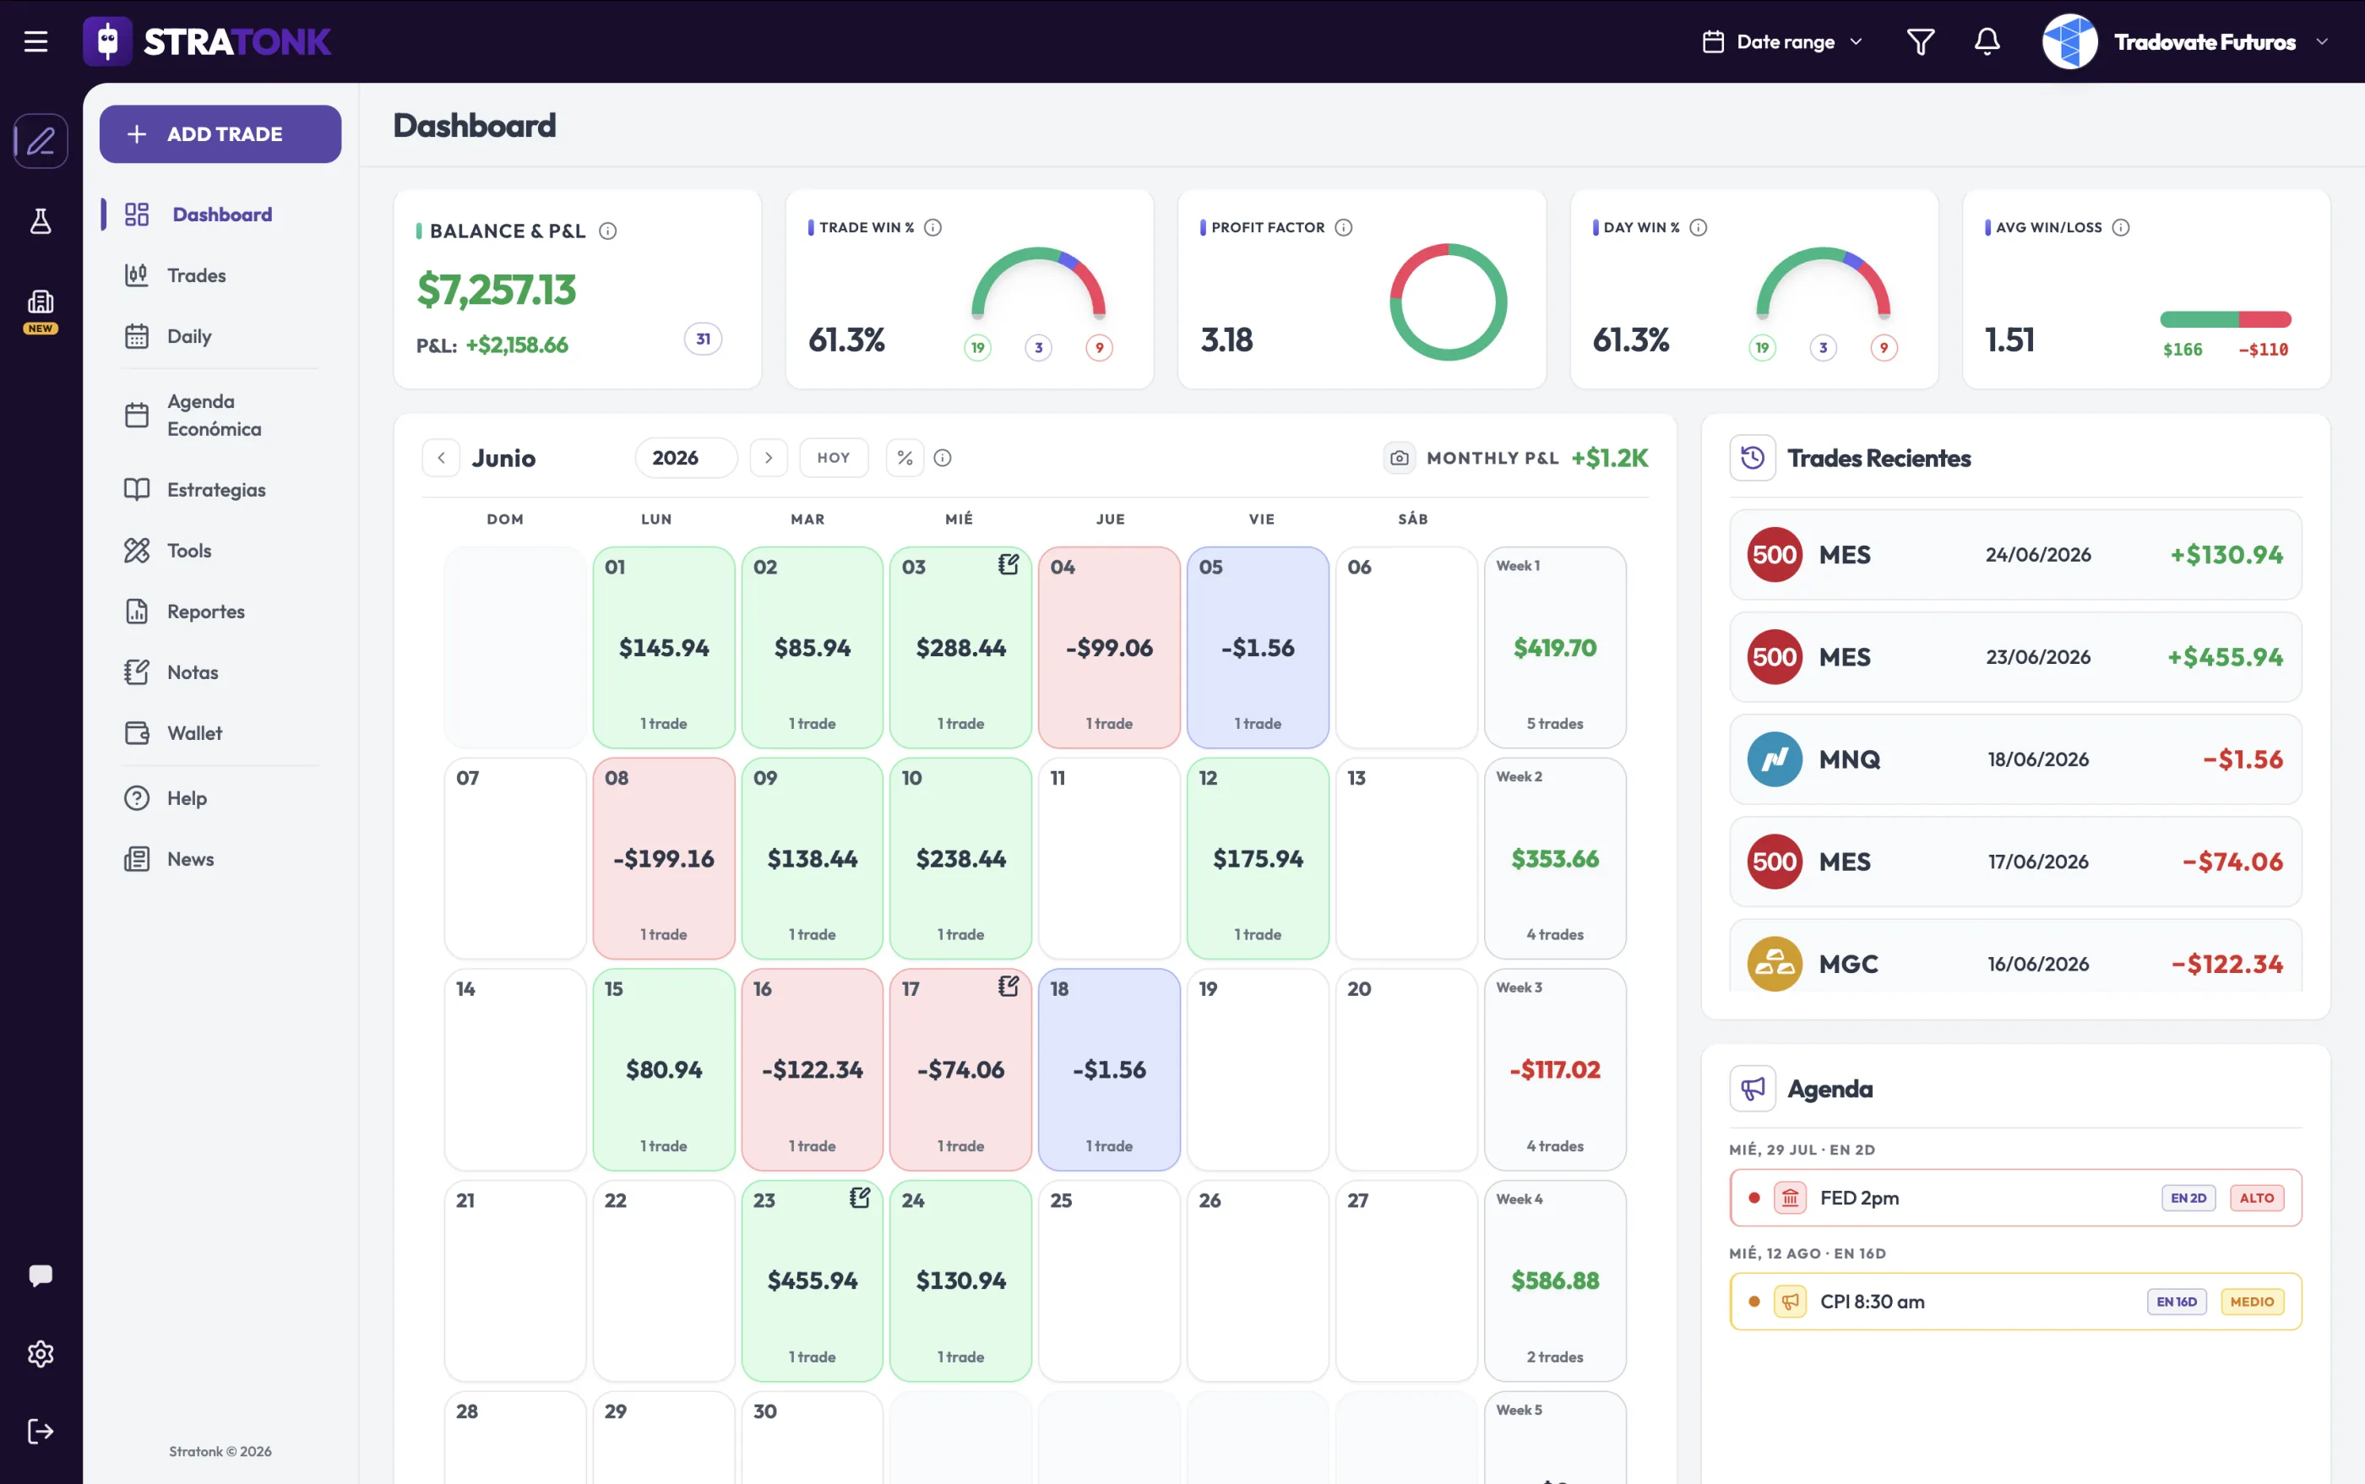
Task: Open day 01 with $145.94
Action: pyautogui.click(x=663, y=648)
